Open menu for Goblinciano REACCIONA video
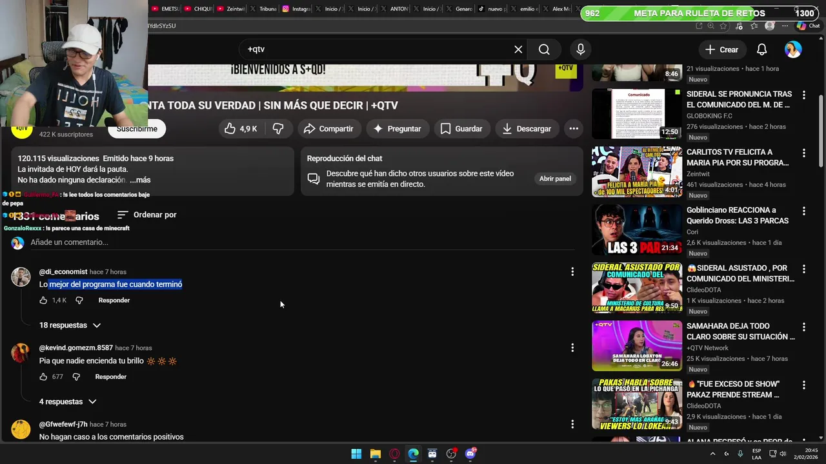This screenshot has width=826, height=464. point(803,211)
